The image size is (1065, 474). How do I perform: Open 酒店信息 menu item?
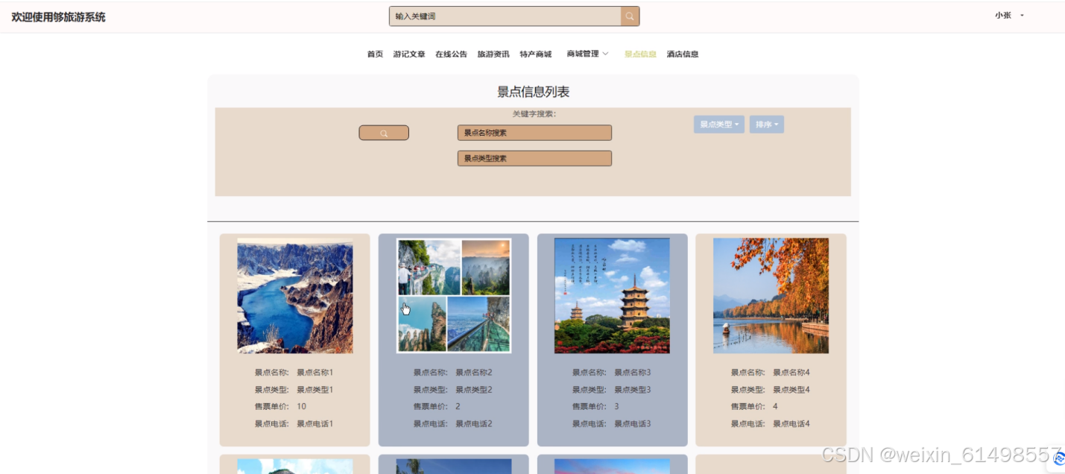point(683,54)
